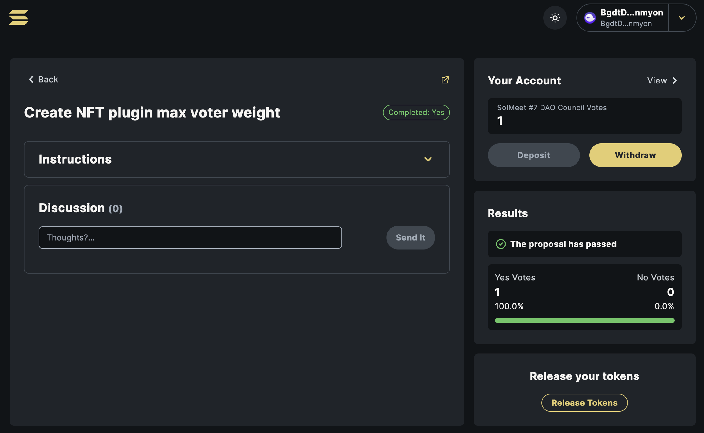Viewport: 704px width, 433px height.
Task: Focus the Thoughts comment input field
Action: [190, 238]
